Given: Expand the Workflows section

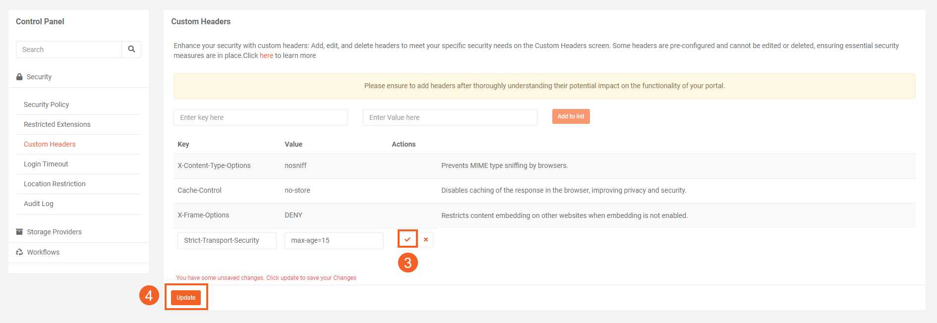Looking at the screenshot, I should (x=43, y=252).
